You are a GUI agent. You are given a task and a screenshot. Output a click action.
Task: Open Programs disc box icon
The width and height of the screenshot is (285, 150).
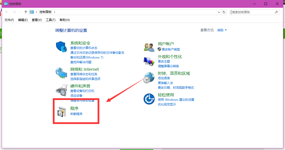pos(62,112)
